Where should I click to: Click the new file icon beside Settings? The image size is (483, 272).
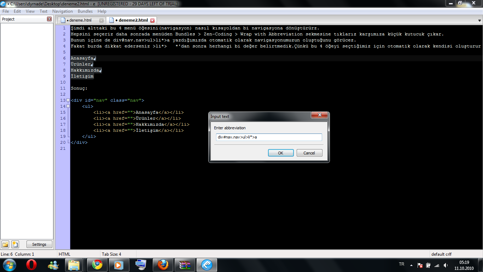[15, 244]
